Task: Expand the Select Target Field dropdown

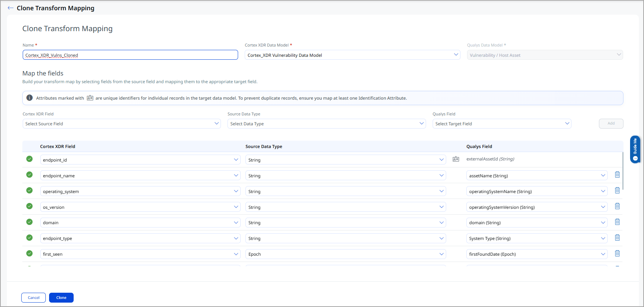Action: [501, 124]
